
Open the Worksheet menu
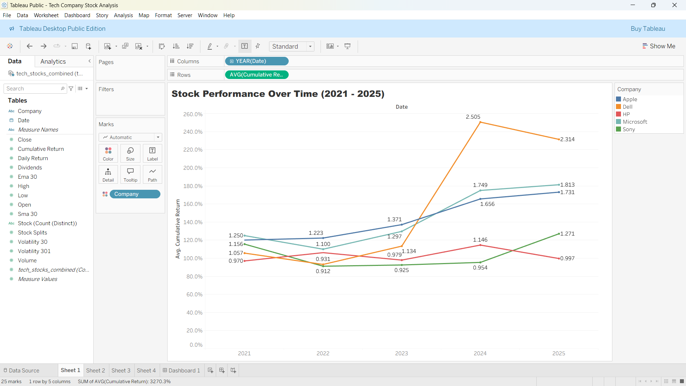point(46,15)
